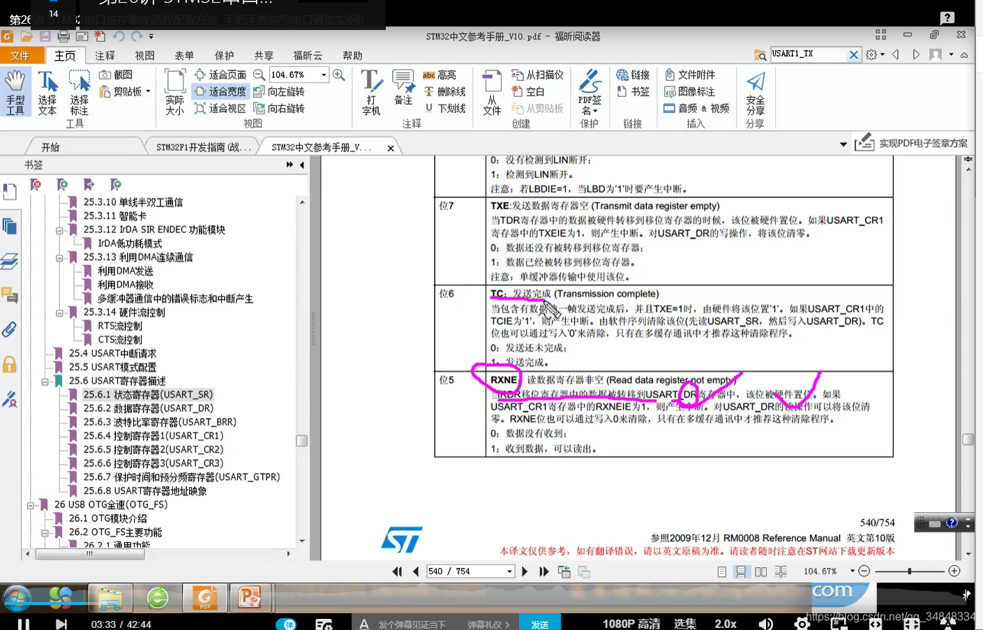The image size is (983, 630).
Task: Insert an Image Annotation (图像标注)
Action: 690,91
